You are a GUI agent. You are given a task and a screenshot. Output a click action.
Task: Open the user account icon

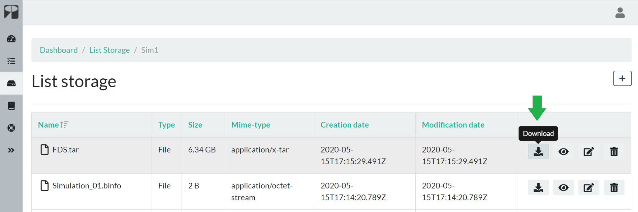(620, 13)
